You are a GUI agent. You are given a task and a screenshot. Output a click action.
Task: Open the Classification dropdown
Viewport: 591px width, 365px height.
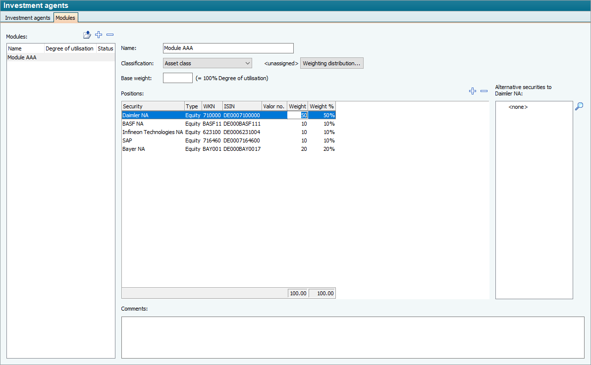tap(207, 63)
